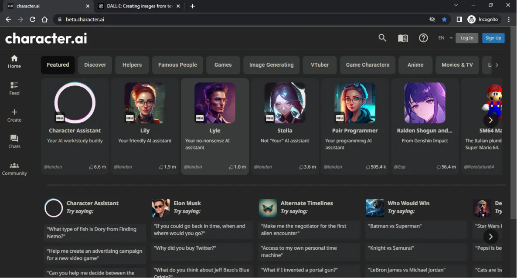Switch to the Discover tab

coord(95,65)
